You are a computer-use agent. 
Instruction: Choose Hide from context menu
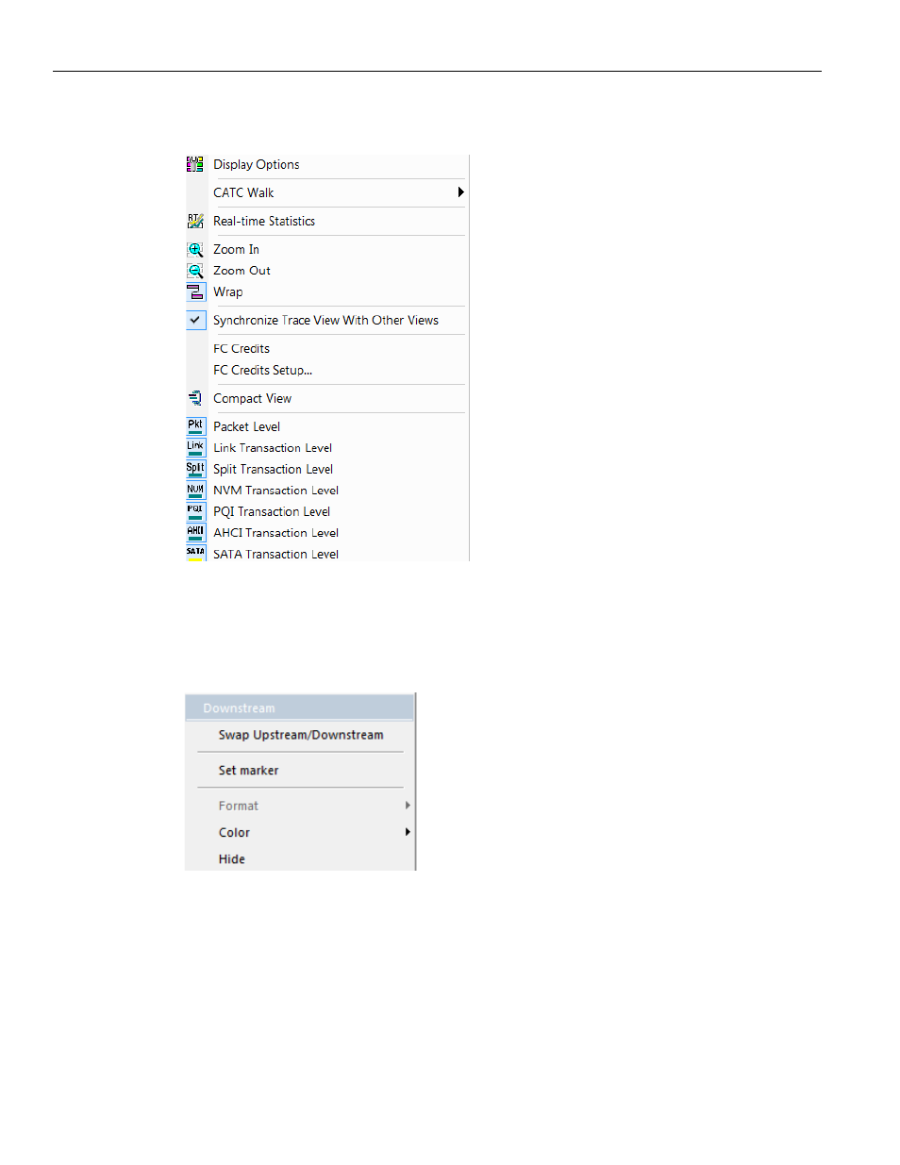(231, 858)
